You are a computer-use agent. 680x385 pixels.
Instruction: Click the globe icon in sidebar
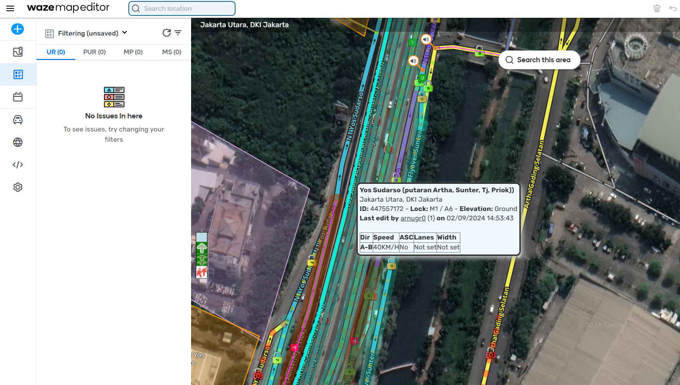point(18,142)
